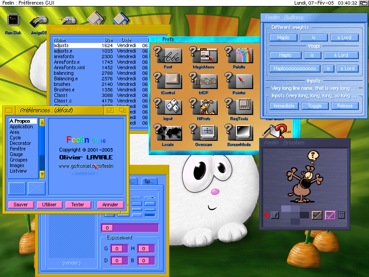Click the wide purple slider showing 0
The width and height of the screenshot is (369, 277).
click(x=130, y=228)
